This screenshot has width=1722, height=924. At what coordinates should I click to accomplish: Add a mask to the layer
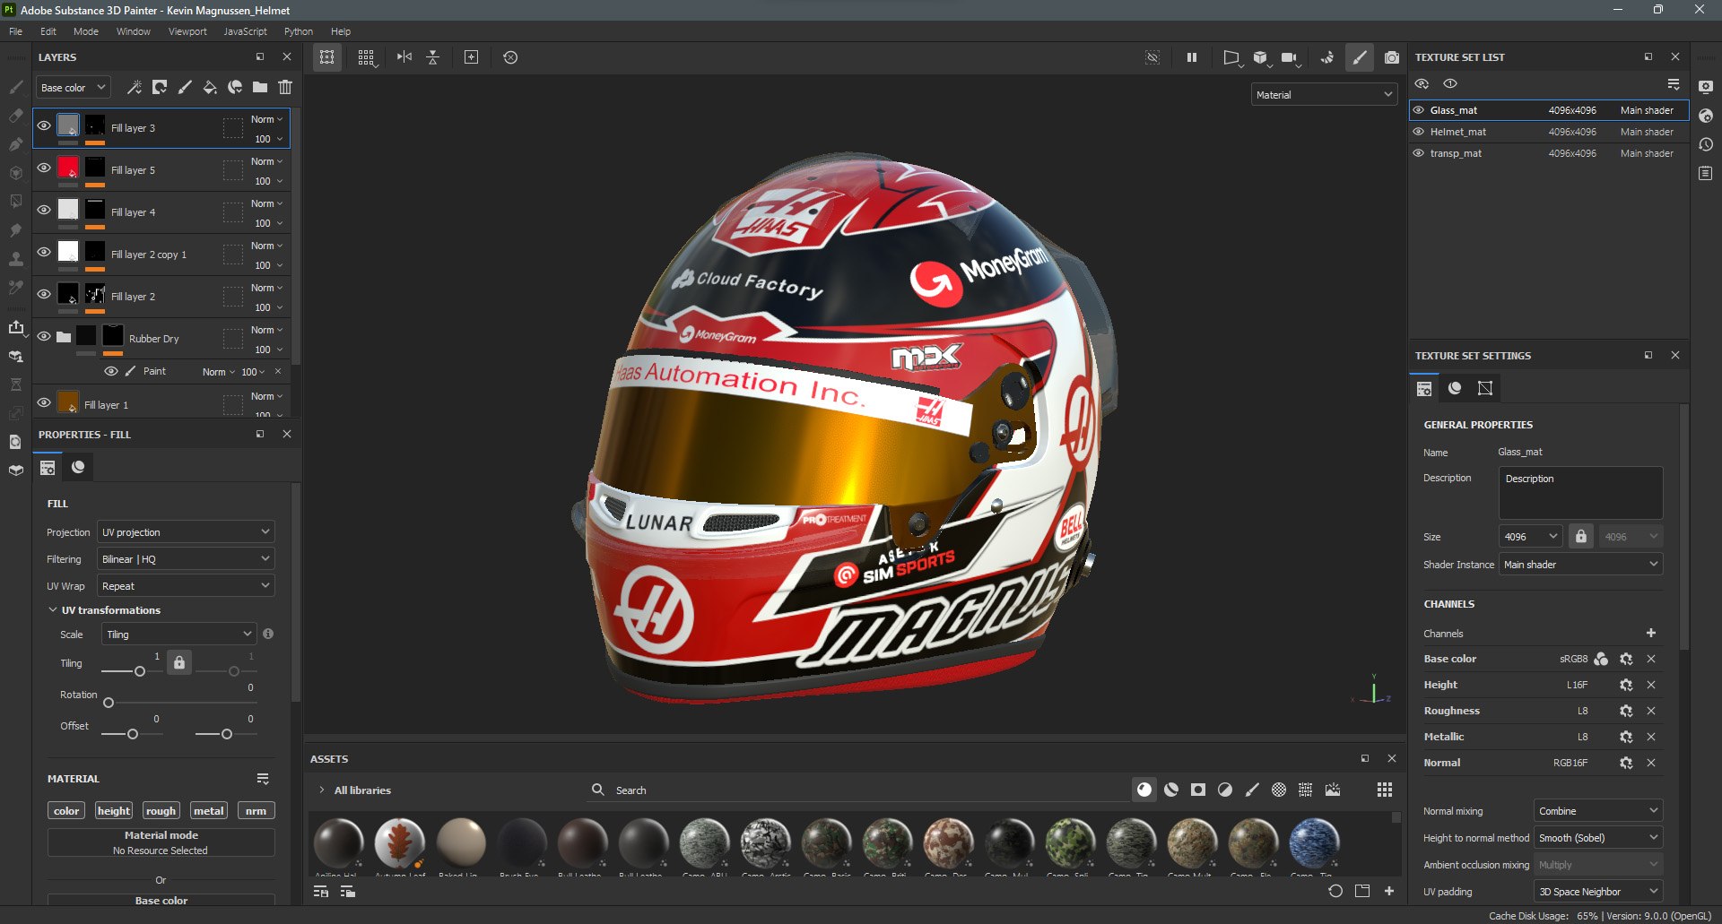(x=160, y=87)
